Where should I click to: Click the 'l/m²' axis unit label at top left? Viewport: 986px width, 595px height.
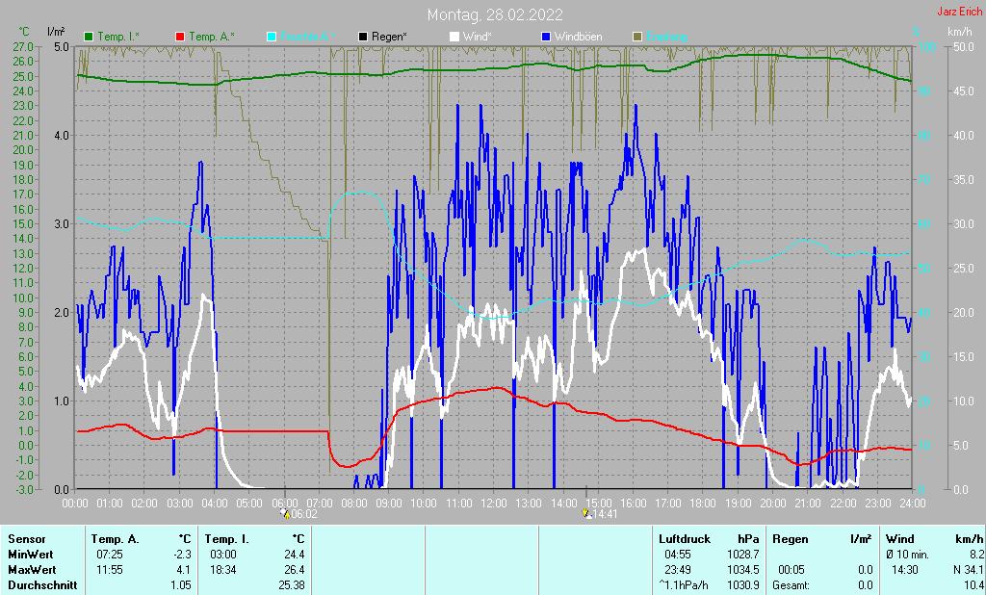pos(56,32)
